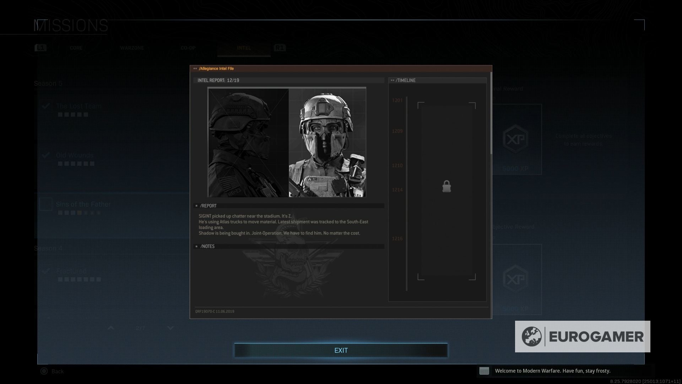Collapse the /REPORT section header

208,206
